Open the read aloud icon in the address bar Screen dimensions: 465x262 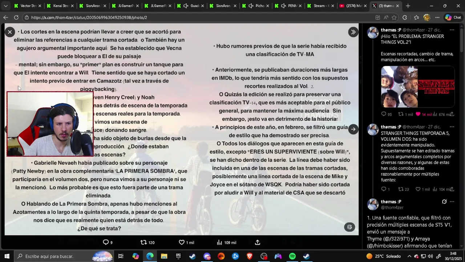[x=386, y=17]
